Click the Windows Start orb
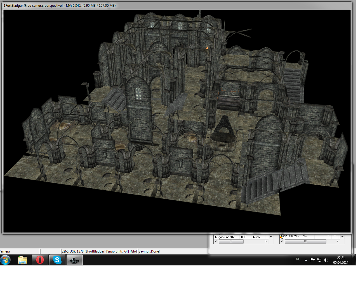Viewport: 358px width, 287px height. tap(5, 260)
